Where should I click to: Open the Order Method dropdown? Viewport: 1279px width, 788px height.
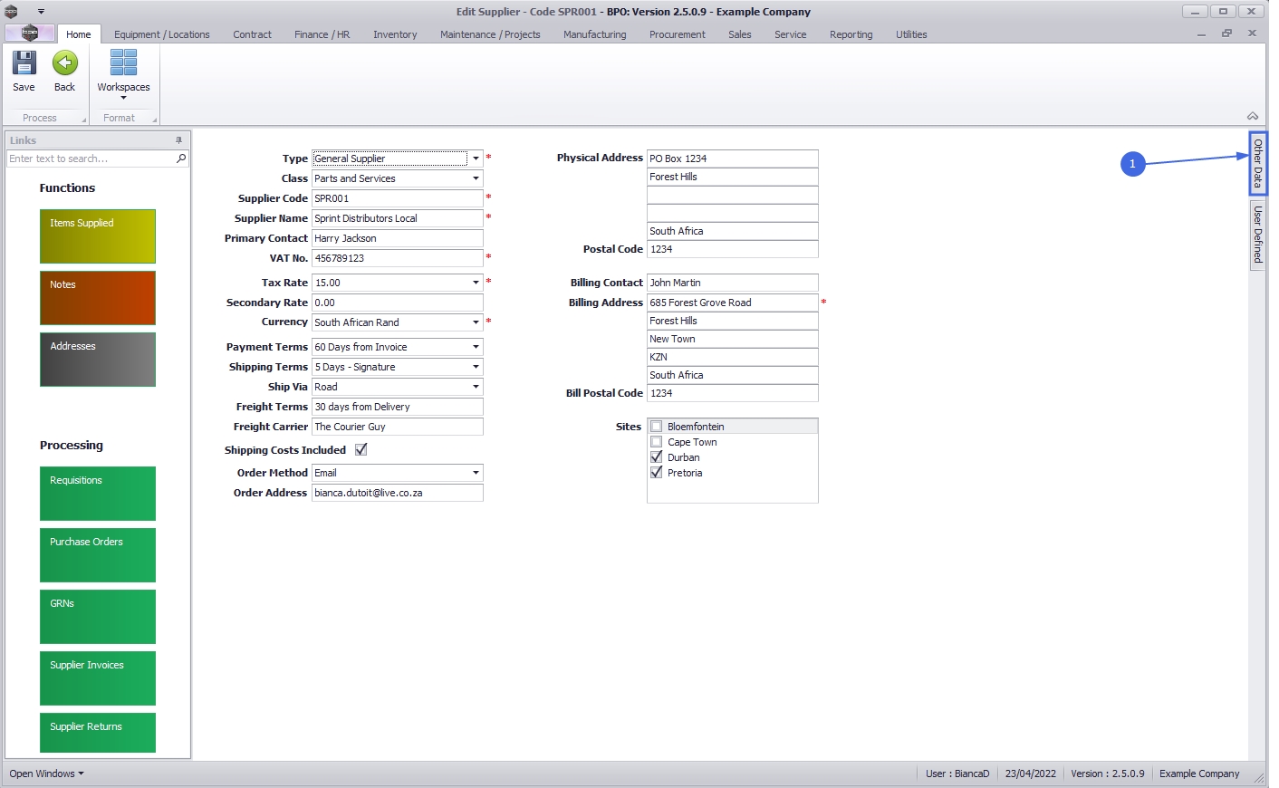tap(476, 473)
